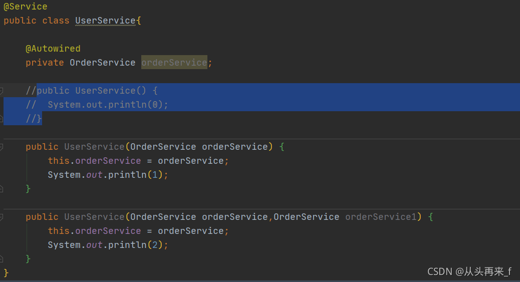Collapse the one-argument UserService constructor fold marker
The width and height of the screenshot is (520, 282).
click(x=2, y=147)
